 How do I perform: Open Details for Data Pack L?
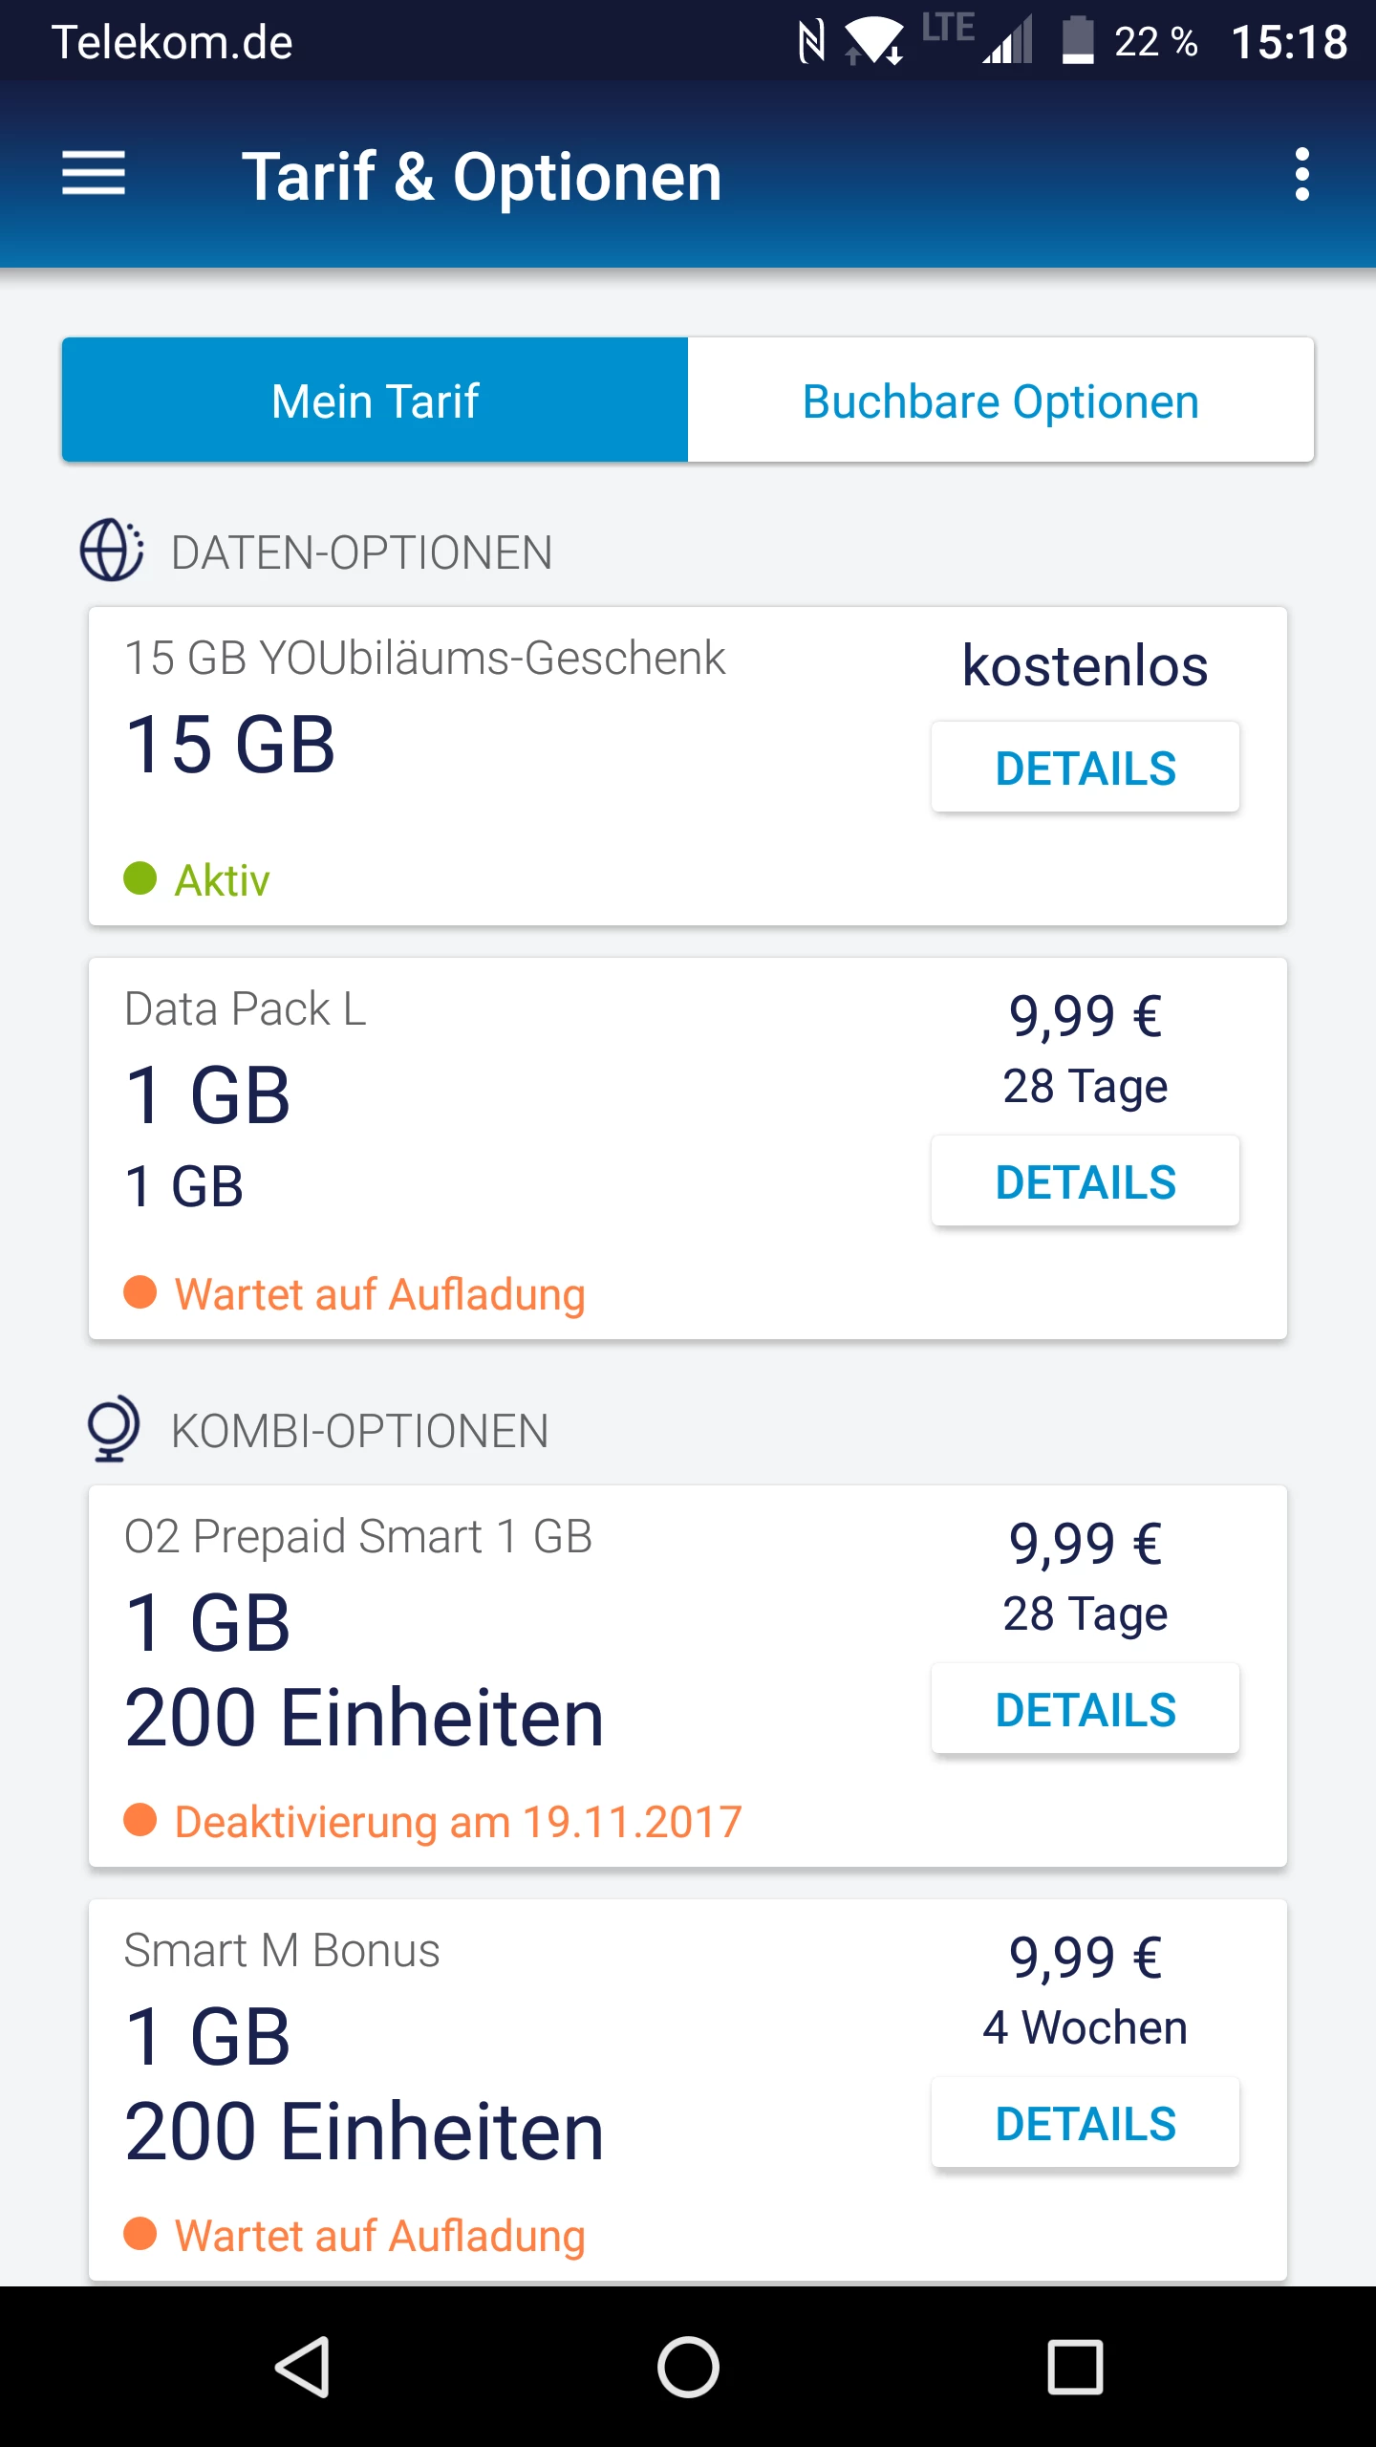click(1086, 1181)
